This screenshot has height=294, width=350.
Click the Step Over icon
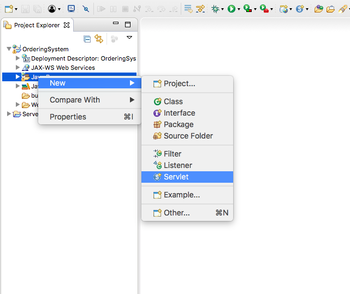(x=161, y=9)
